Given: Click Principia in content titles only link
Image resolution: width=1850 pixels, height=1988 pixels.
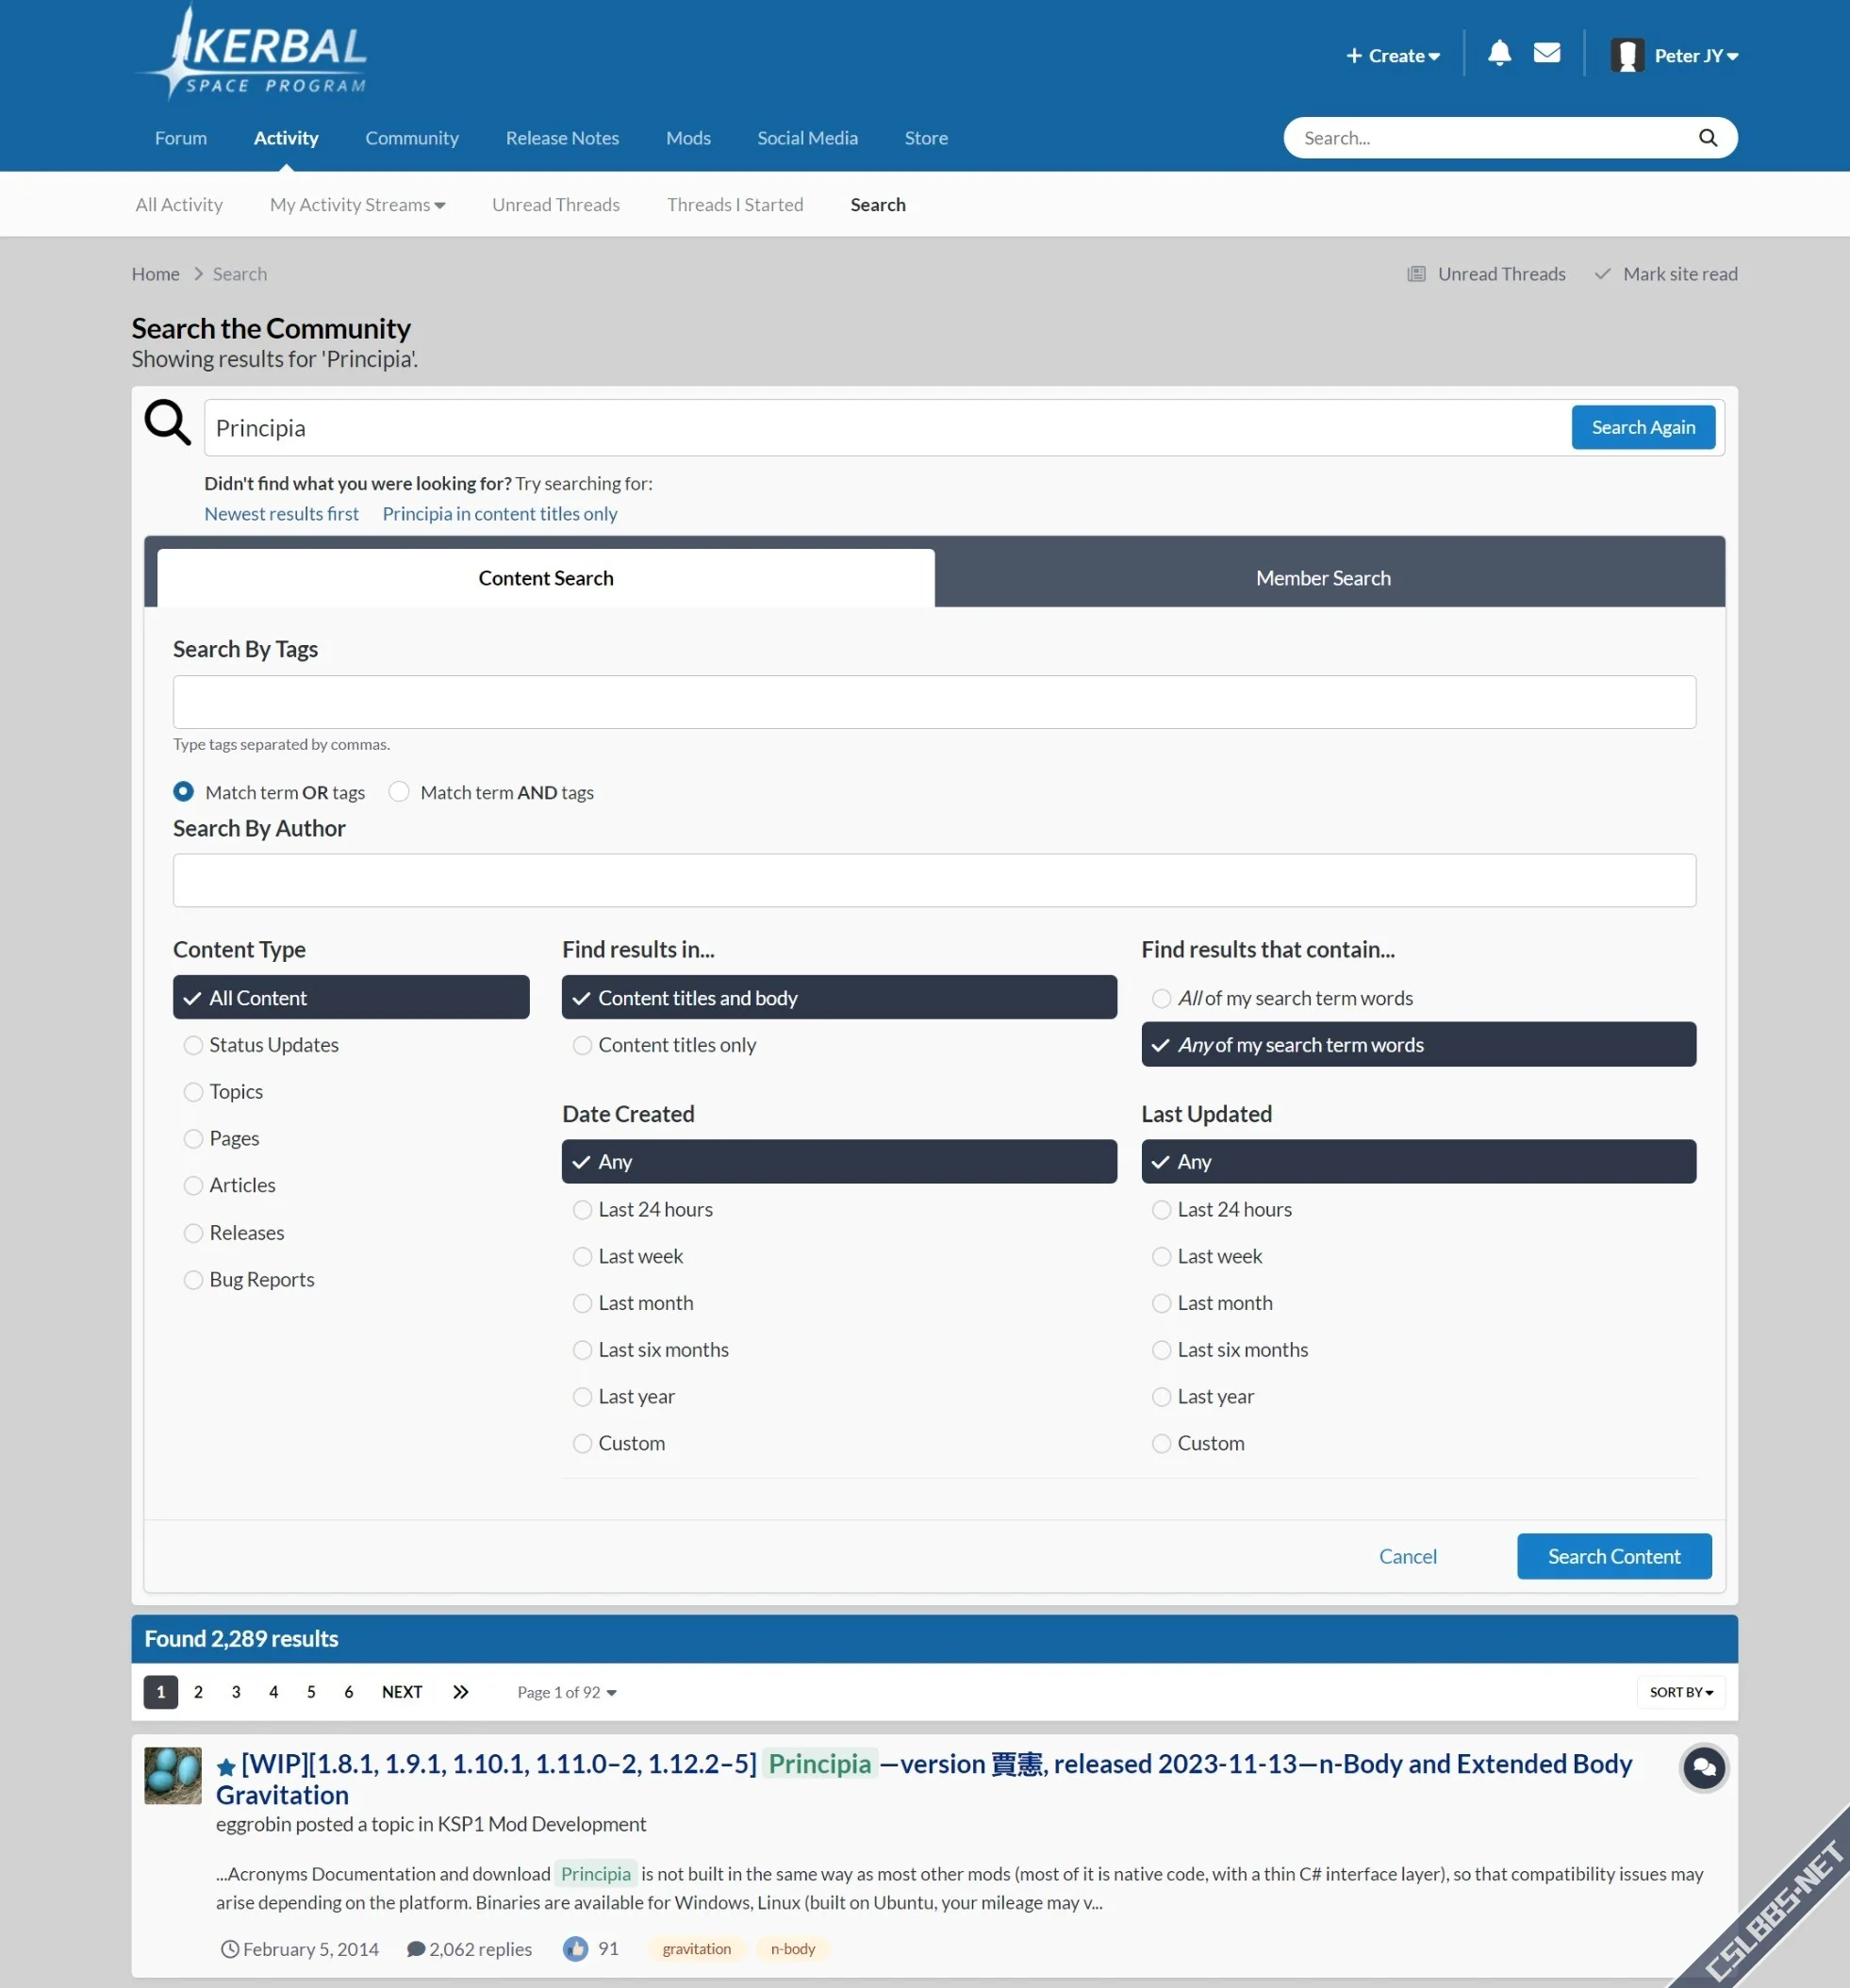Looking at the screenshot, I should pos(500,513).
